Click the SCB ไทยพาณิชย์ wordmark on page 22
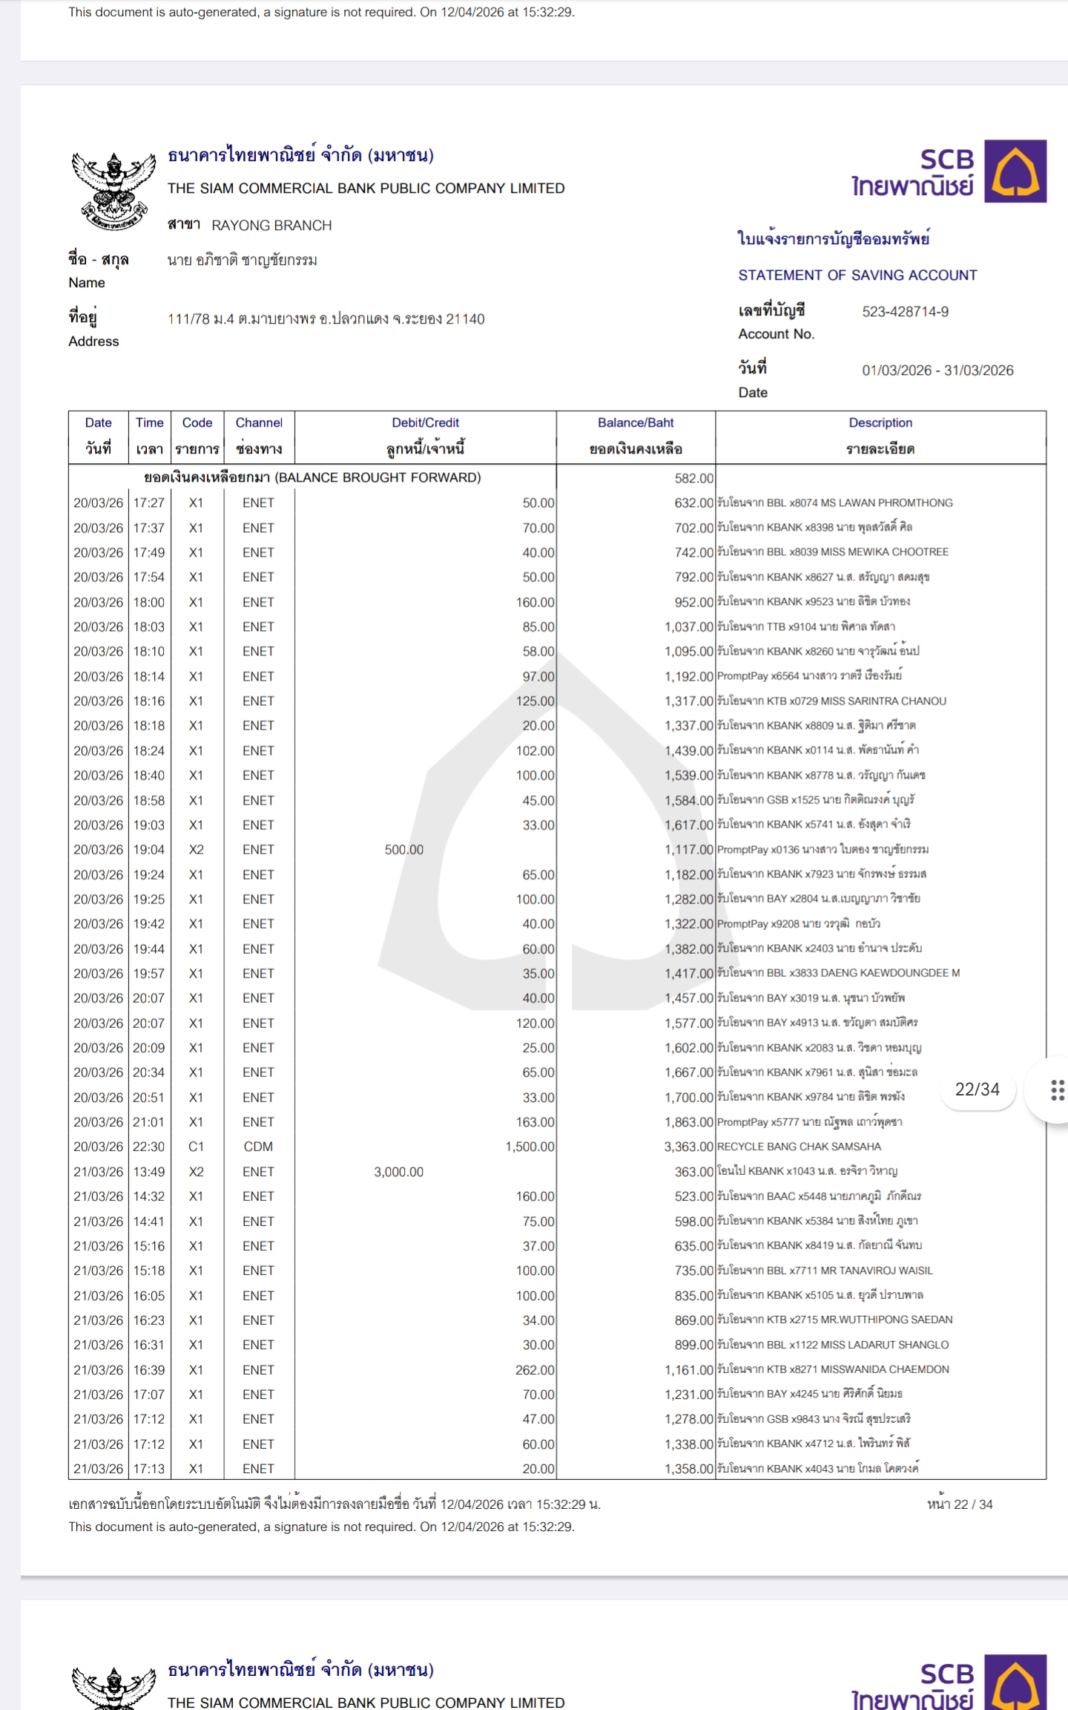1068x1710 pixels. [x=914, y=174]
